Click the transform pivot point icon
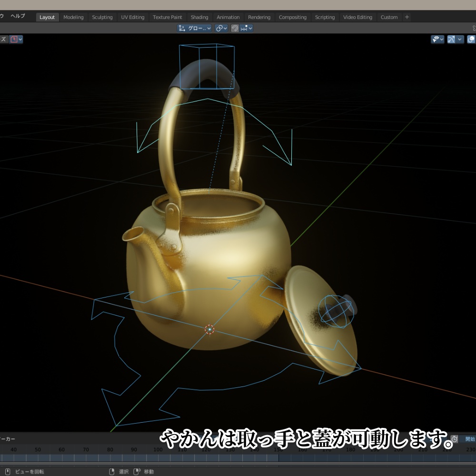This screenshot has height=476, width=476. (x=219, y=28)
